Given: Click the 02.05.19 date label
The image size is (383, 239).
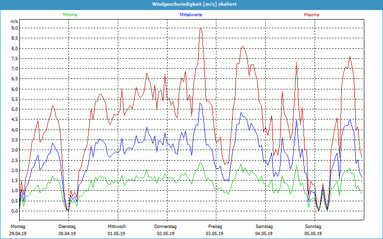Looking at the screenshot, I should [166, 234].
